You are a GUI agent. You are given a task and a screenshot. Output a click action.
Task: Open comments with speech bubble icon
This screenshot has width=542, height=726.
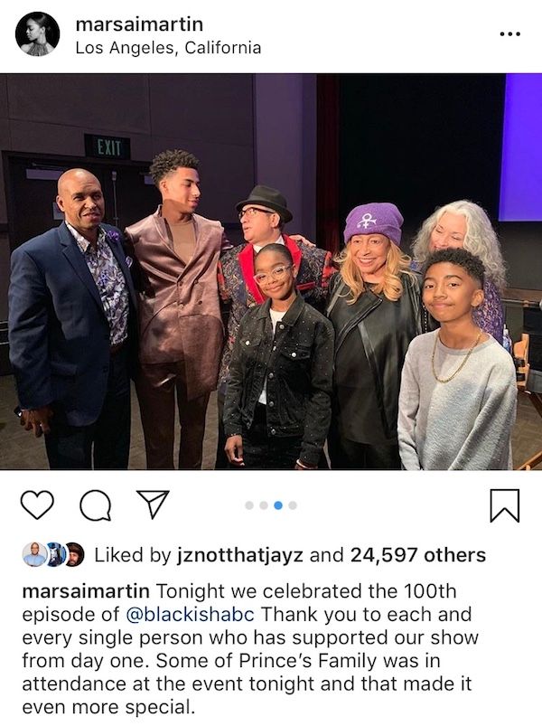click(x=95, y=505)
